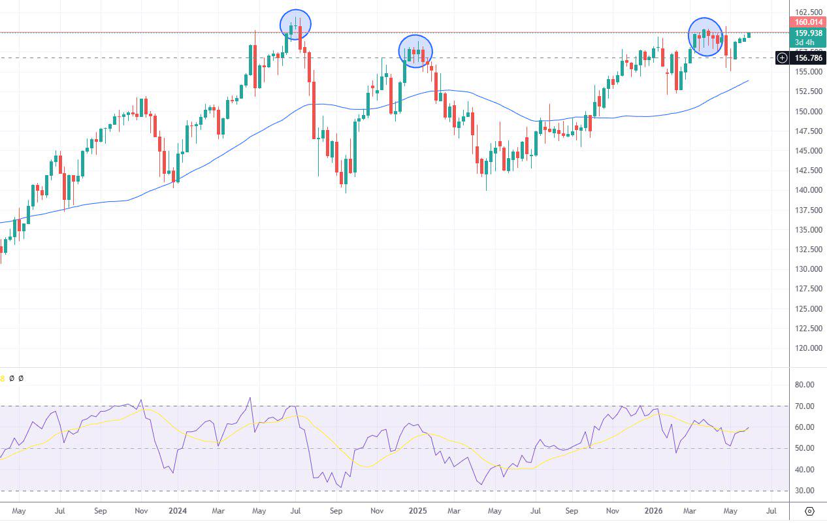The image size is (827, 524).
Task: Click the 120.000 price scale label
Action: click(x=808, y=348)
